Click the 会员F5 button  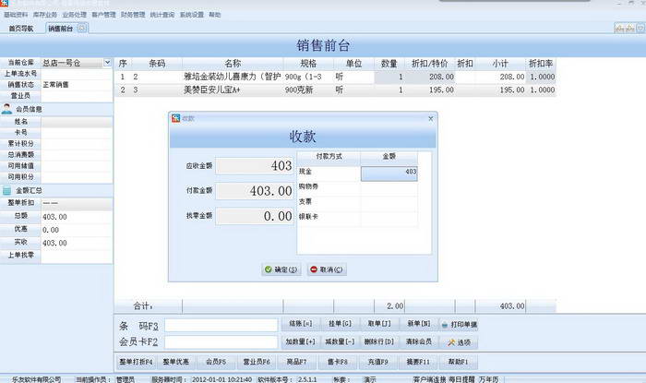(216, 362)
